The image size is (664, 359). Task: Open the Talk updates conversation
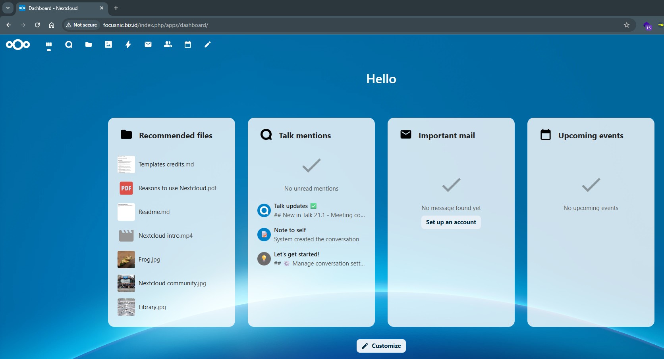point(311,210)
